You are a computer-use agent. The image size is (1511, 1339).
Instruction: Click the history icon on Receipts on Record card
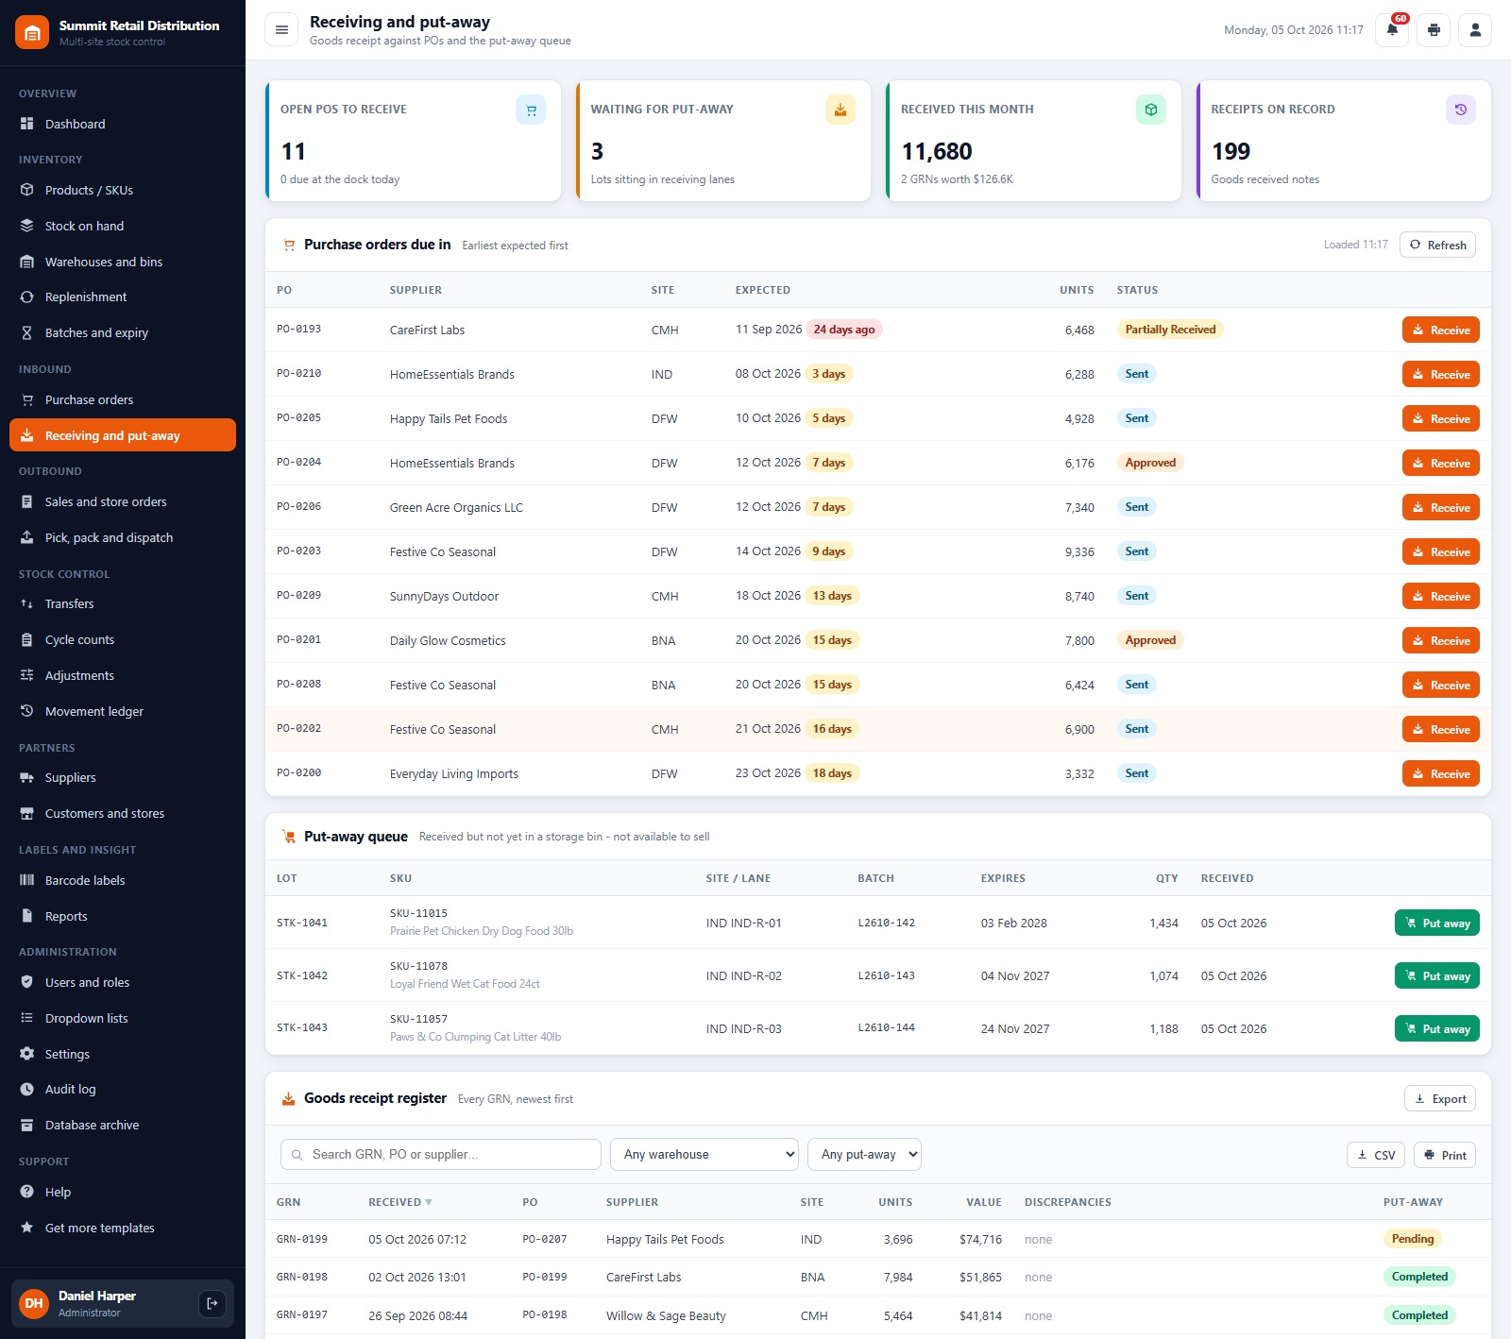1461,110
